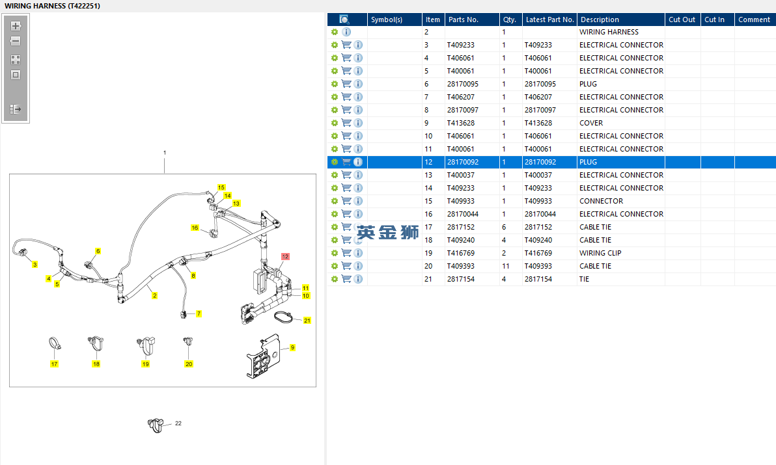Click gear icon on item 6 PLUG row

(335, 84)
